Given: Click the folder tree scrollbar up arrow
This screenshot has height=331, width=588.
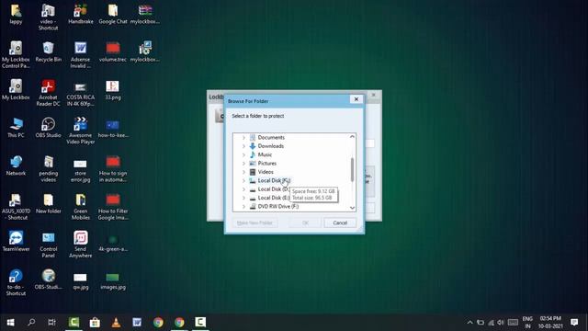Looking at the screenshot, I should pyautogui.click(x=352, y=137).
